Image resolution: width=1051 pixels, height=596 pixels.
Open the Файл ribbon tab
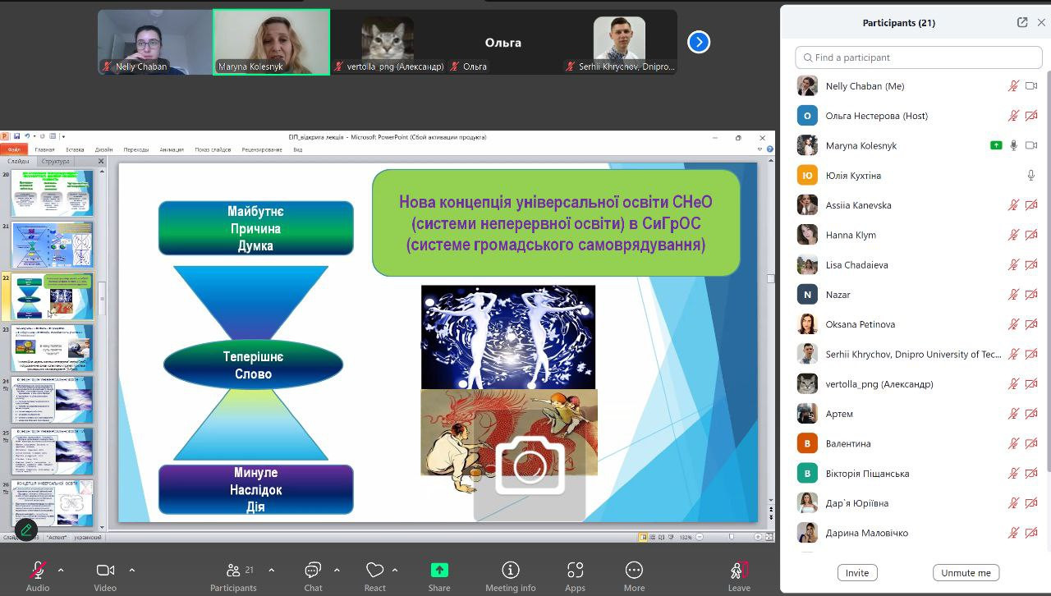14,149
